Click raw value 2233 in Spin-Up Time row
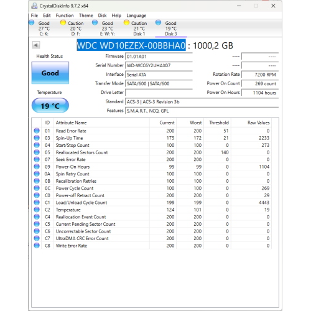311x311 pixels. pyautogui.click(x=264, y=138)
